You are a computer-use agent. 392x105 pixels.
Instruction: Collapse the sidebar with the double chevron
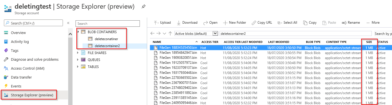pyautogui.click(x=68, y=23)
